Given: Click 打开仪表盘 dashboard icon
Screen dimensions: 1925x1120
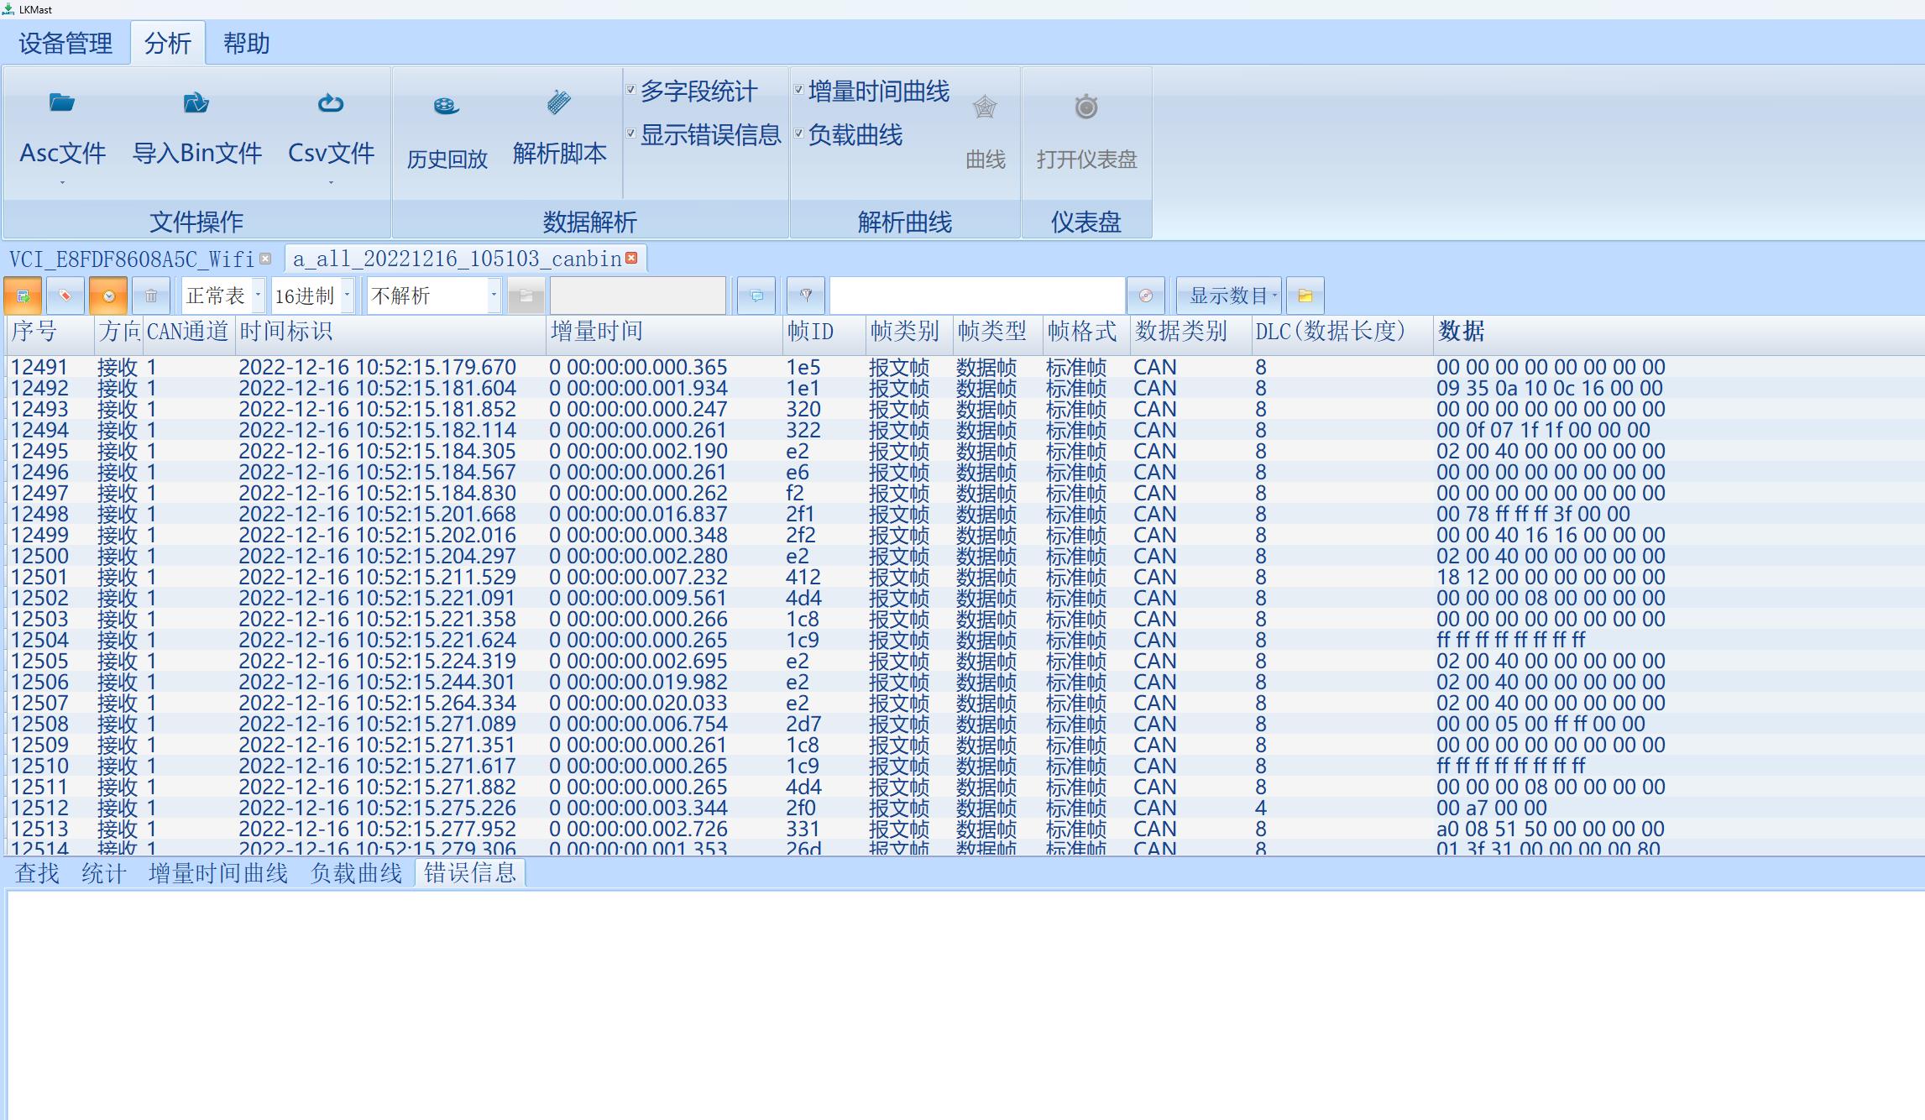Looking at the screenshot, I should coord(1086,107).
